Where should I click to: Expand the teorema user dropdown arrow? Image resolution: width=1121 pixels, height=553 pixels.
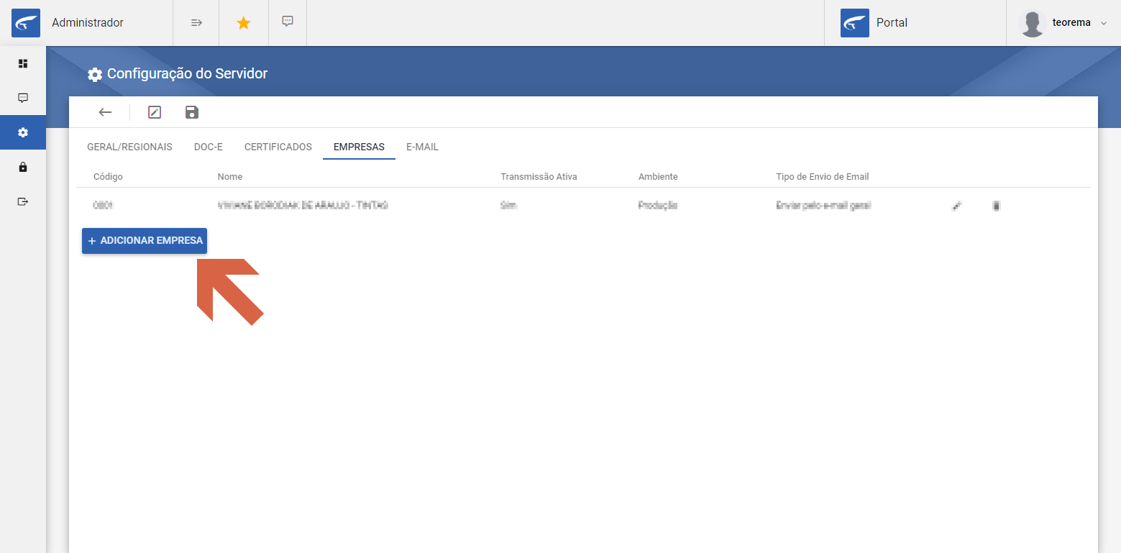[1104, 23]
